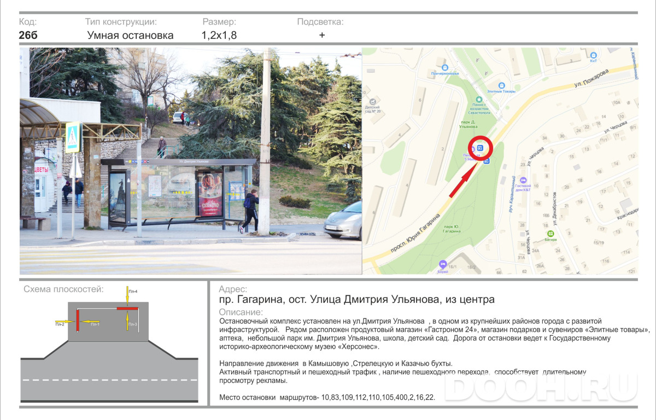Click the route numbers line Место остановки маршрутов
The image size is (656, 420).
tap(327, 398)
